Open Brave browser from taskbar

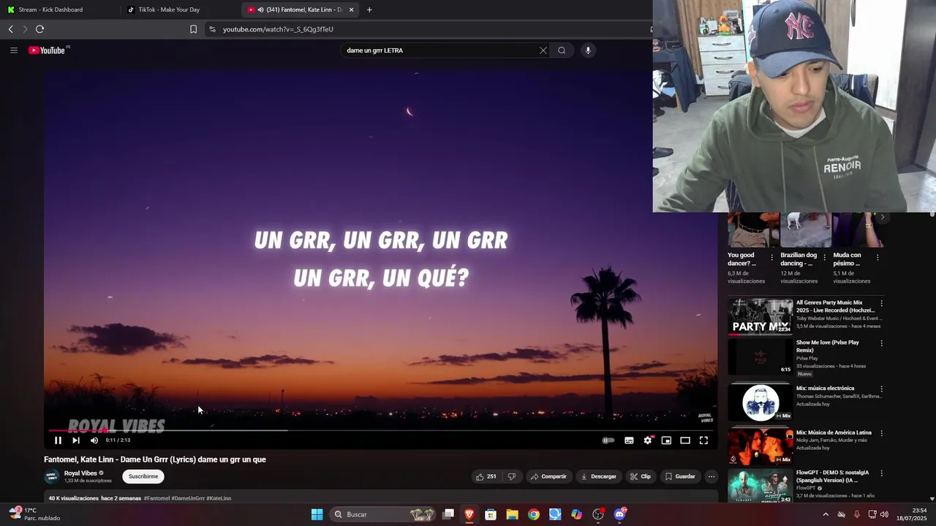[469, 514]
